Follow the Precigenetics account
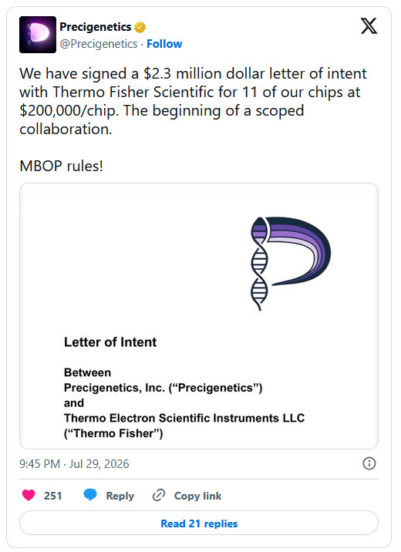The width and height of the screenshot is (401, 552). 164,44
